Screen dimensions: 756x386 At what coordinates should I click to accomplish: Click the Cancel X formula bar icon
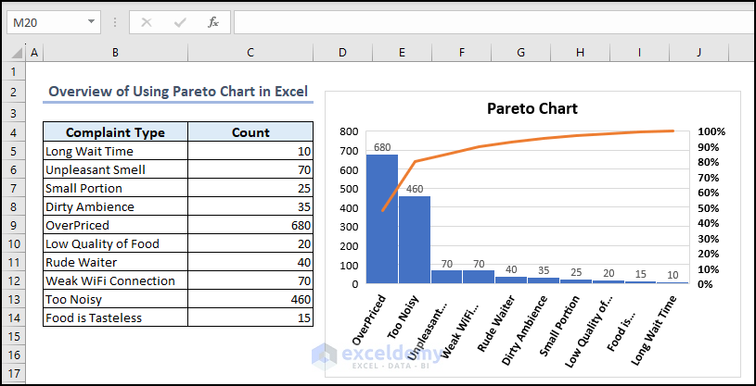tap(147, 21)
